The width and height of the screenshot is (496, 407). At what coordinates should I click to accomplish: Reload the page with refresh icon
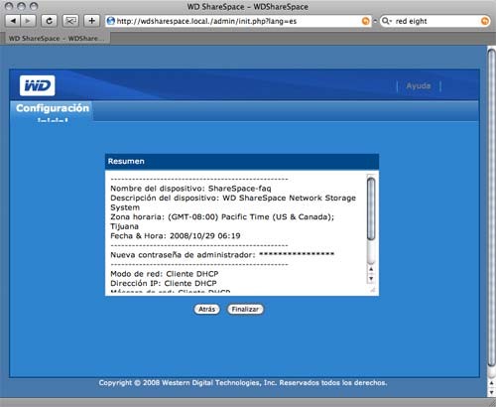pos(49,21)
